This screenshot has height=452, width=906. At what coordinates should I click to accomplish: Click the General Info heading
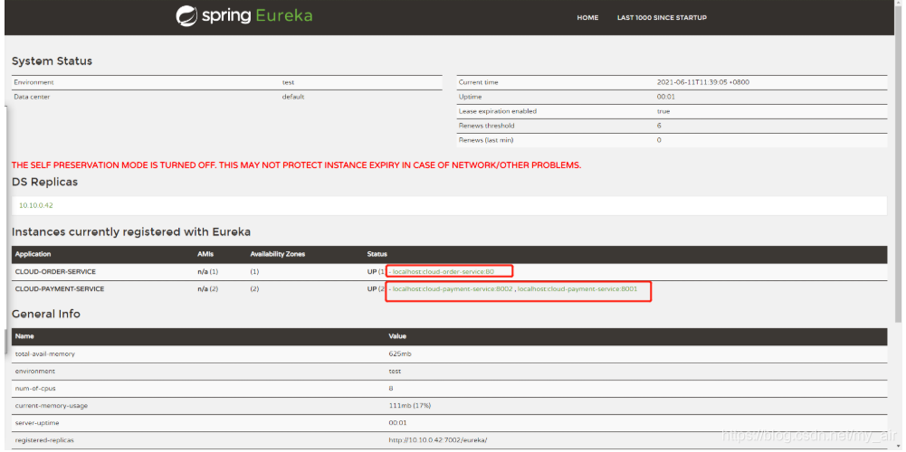(x=46, y=314)
